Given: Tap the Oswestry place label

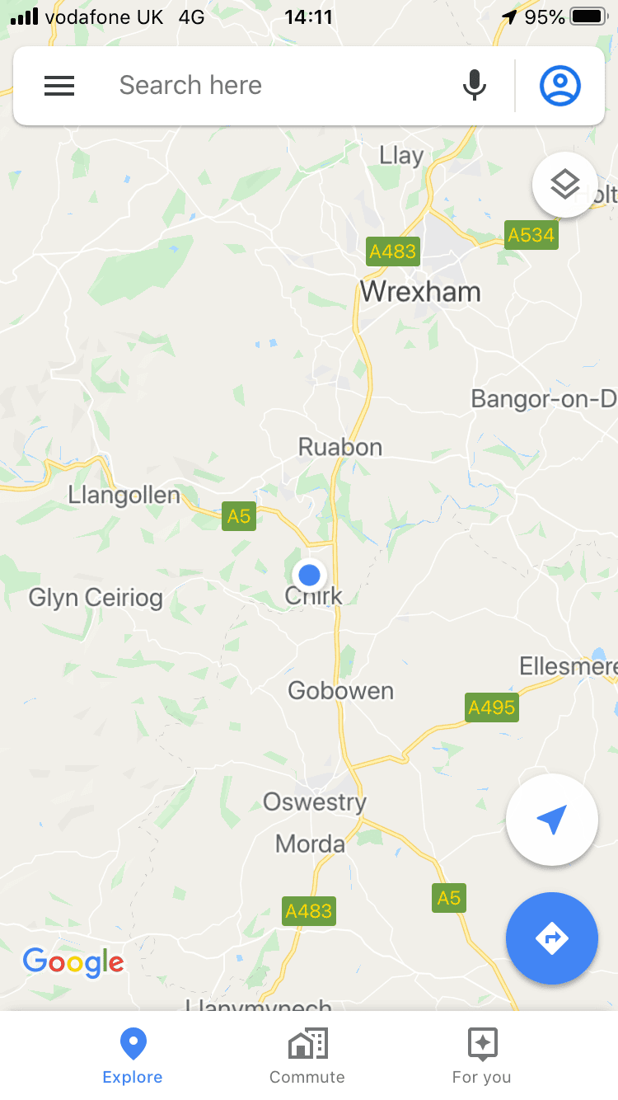Looking at the screenshot, I should point(315,801).
